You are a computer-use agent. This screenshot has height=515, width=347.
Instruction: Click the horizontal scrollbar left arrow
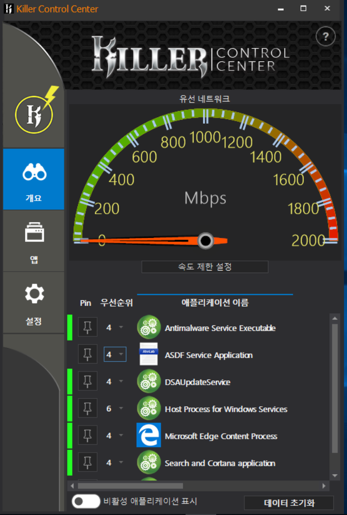click(72, 486)
